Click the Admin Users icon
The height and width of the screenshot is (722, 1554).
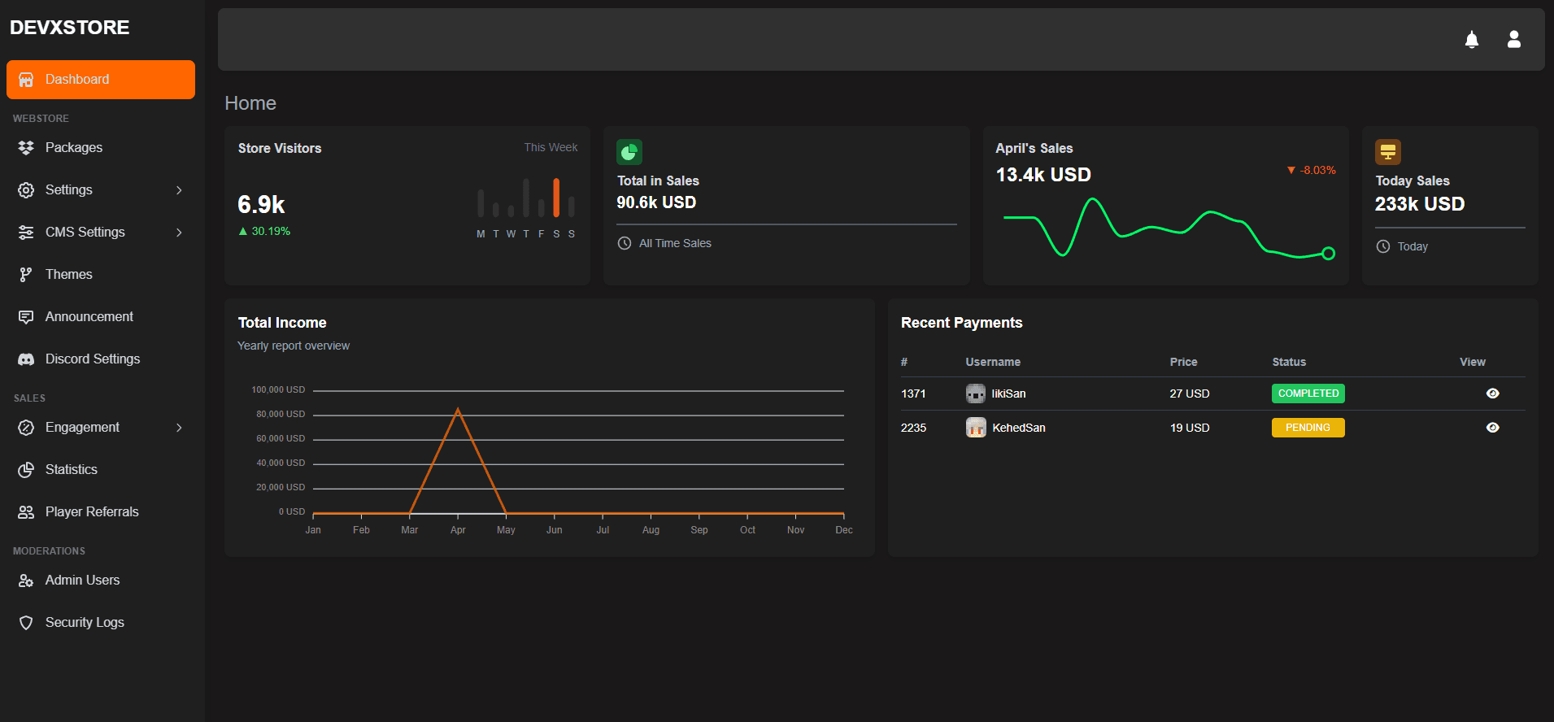[26, 581]
